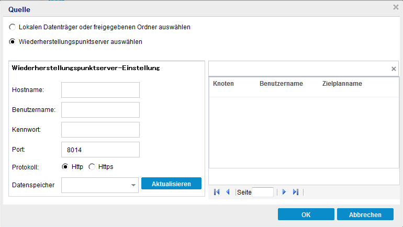Select Wiederherstellungspunktserver auswählen option

pyautogui.click(x=12, y=41)
